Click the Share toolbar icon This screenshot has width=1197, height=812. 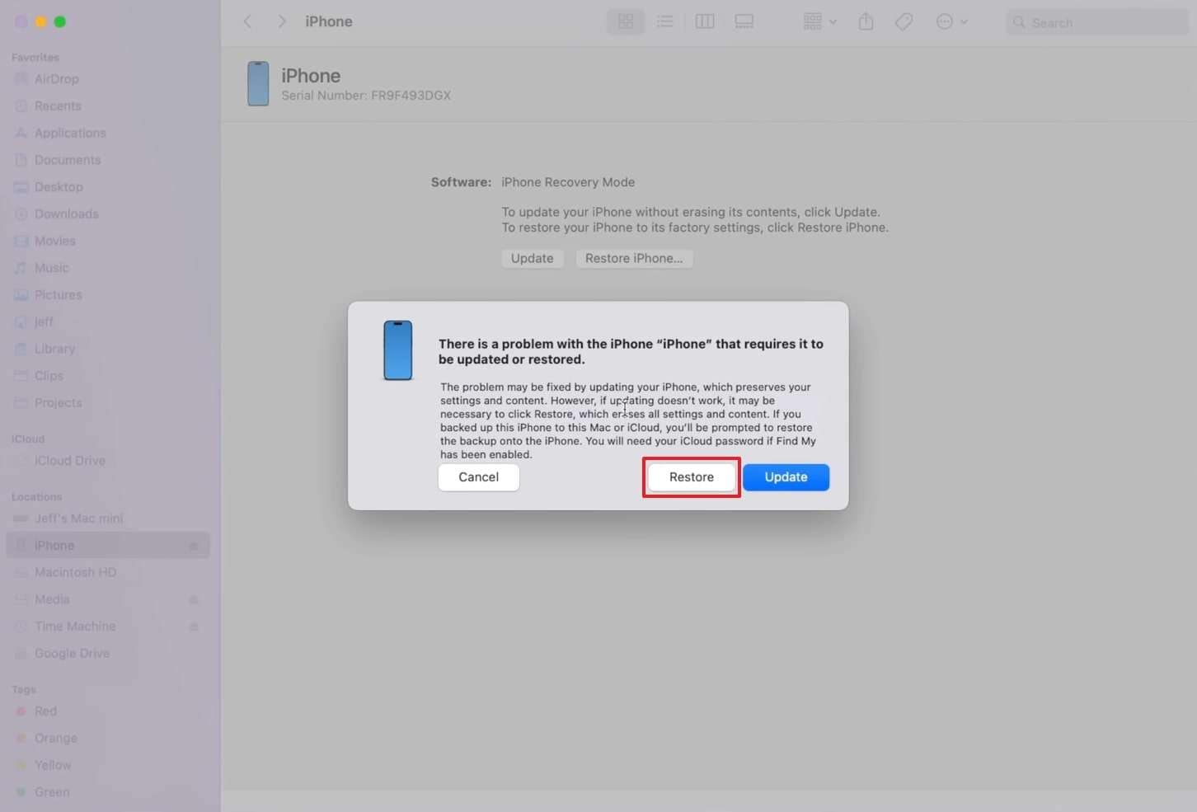click(866, 21)
